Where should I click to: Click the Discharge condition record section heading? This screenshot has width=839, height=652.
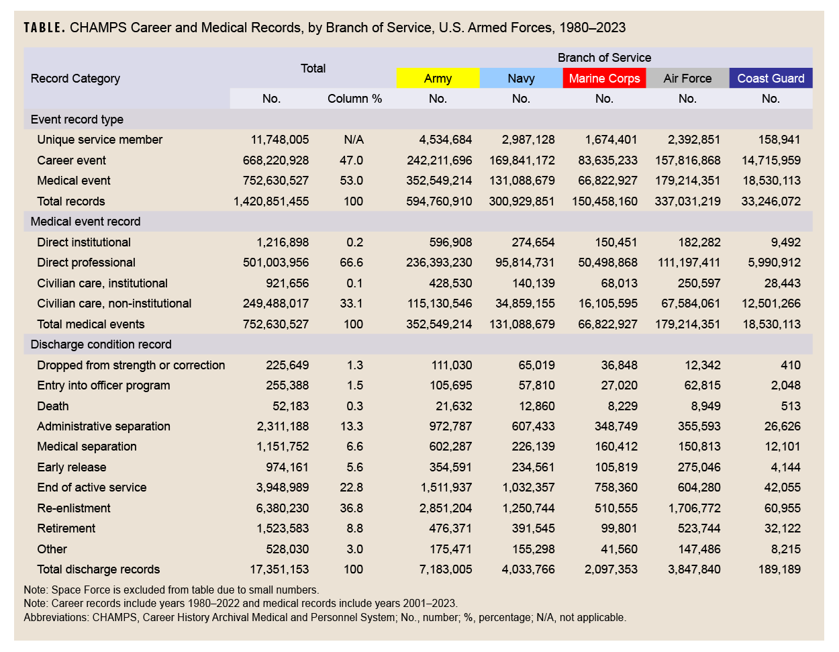pos(101,344)
